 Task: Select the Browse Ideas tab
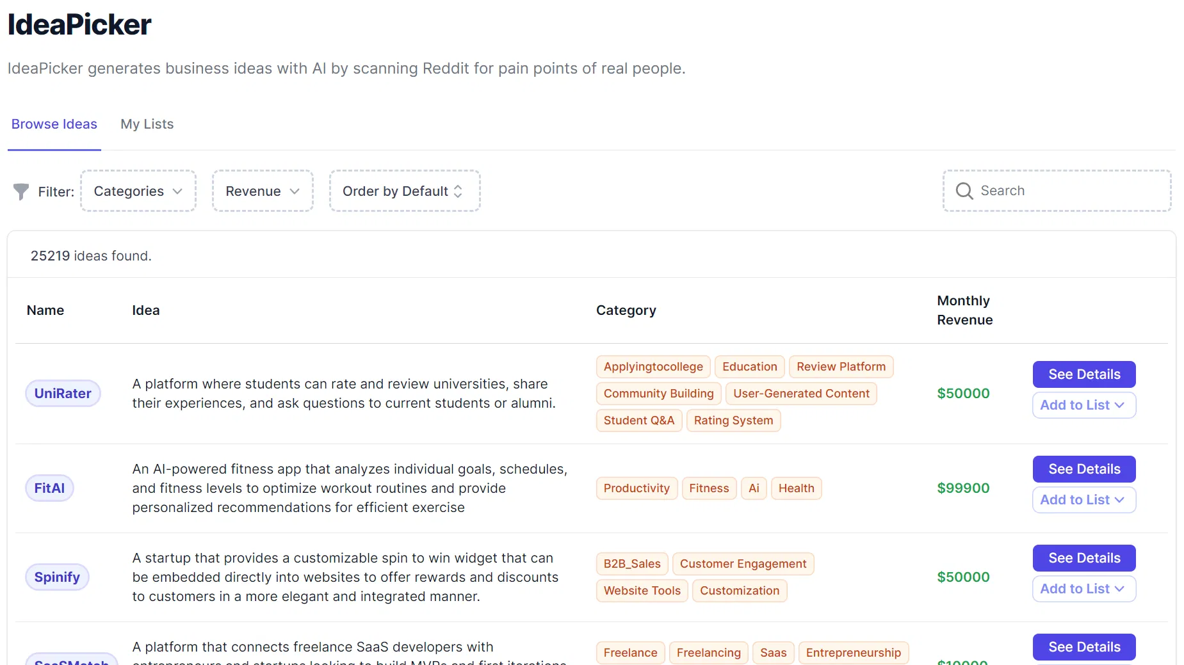tap(54, 124)
